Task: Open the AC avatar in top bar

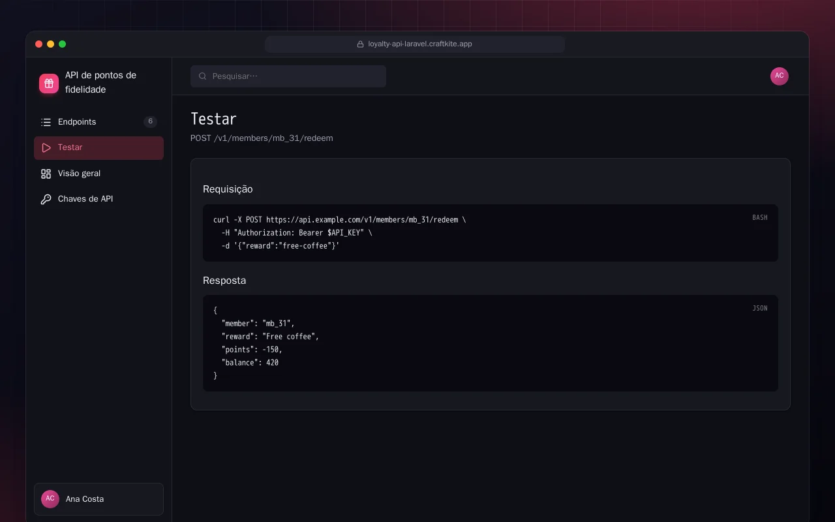Action: tap(780, 76)
